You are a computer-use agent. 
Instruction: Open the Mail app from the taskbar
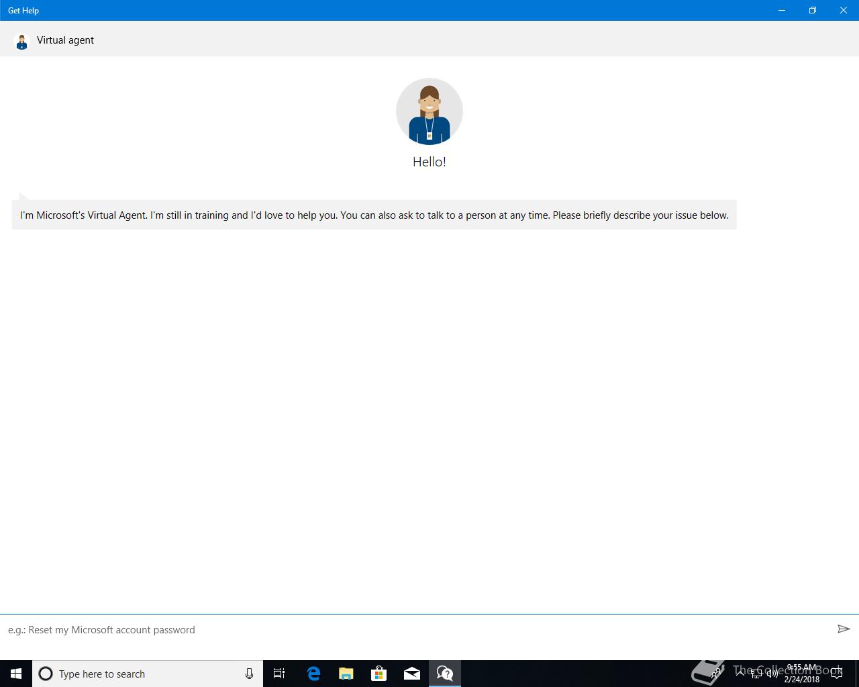click(412, 674)
